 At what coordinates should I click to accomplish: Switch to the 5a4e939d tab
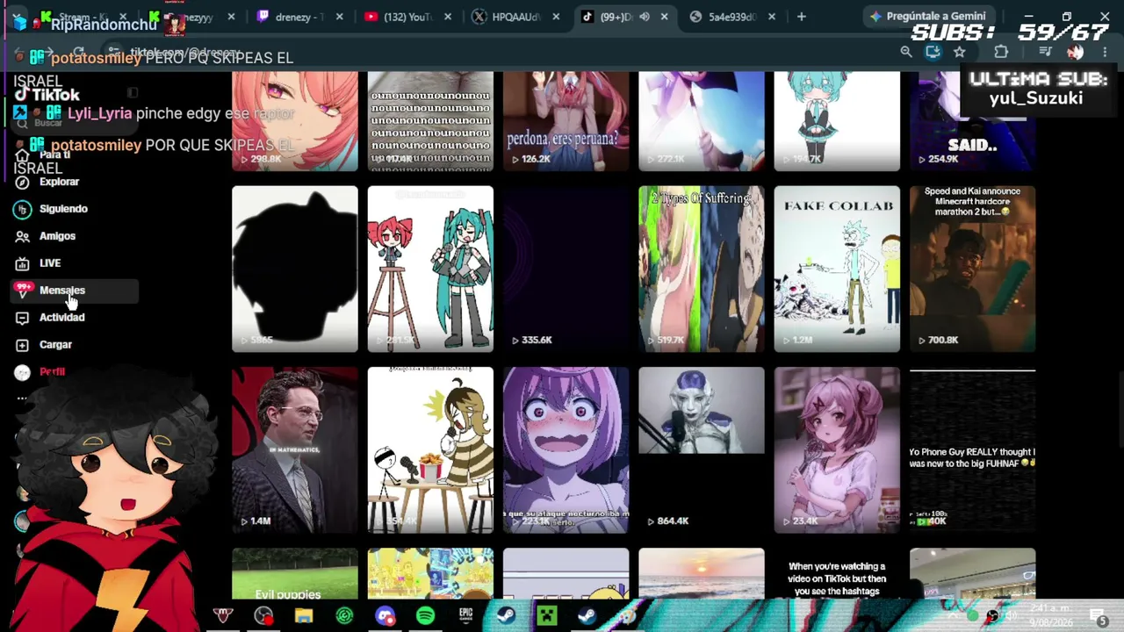point(731,17)
